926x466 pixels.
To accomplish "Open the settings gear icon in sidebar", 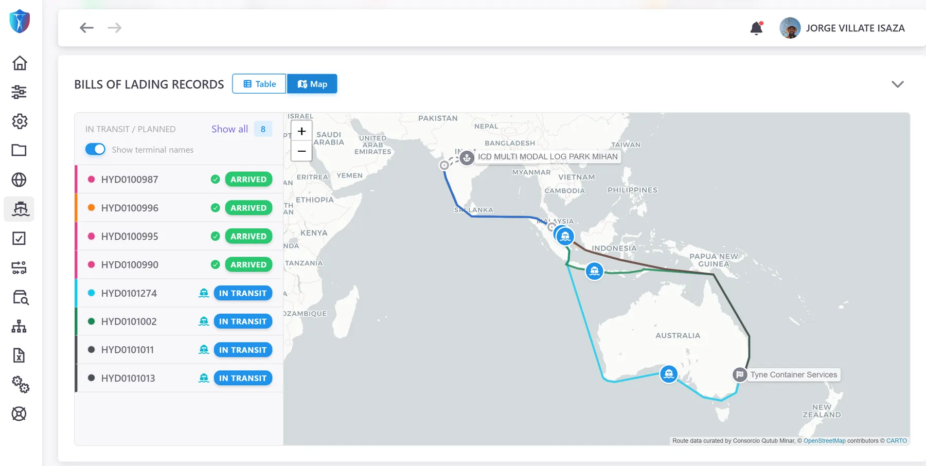I will click(x=20, y=121).
